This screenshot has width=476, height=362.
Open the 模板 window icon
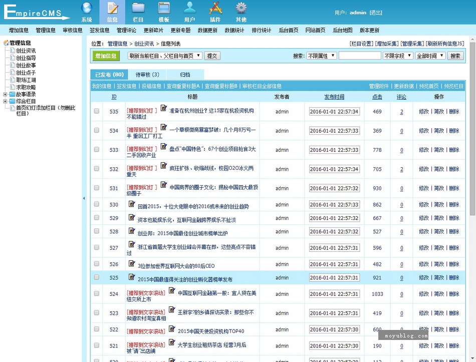[x=164, y=8]
